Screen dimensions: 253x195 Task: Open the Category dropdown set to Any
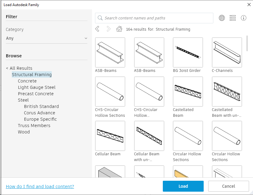point(47,38)
